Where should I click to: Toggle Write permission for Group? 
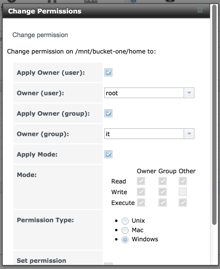162,192
